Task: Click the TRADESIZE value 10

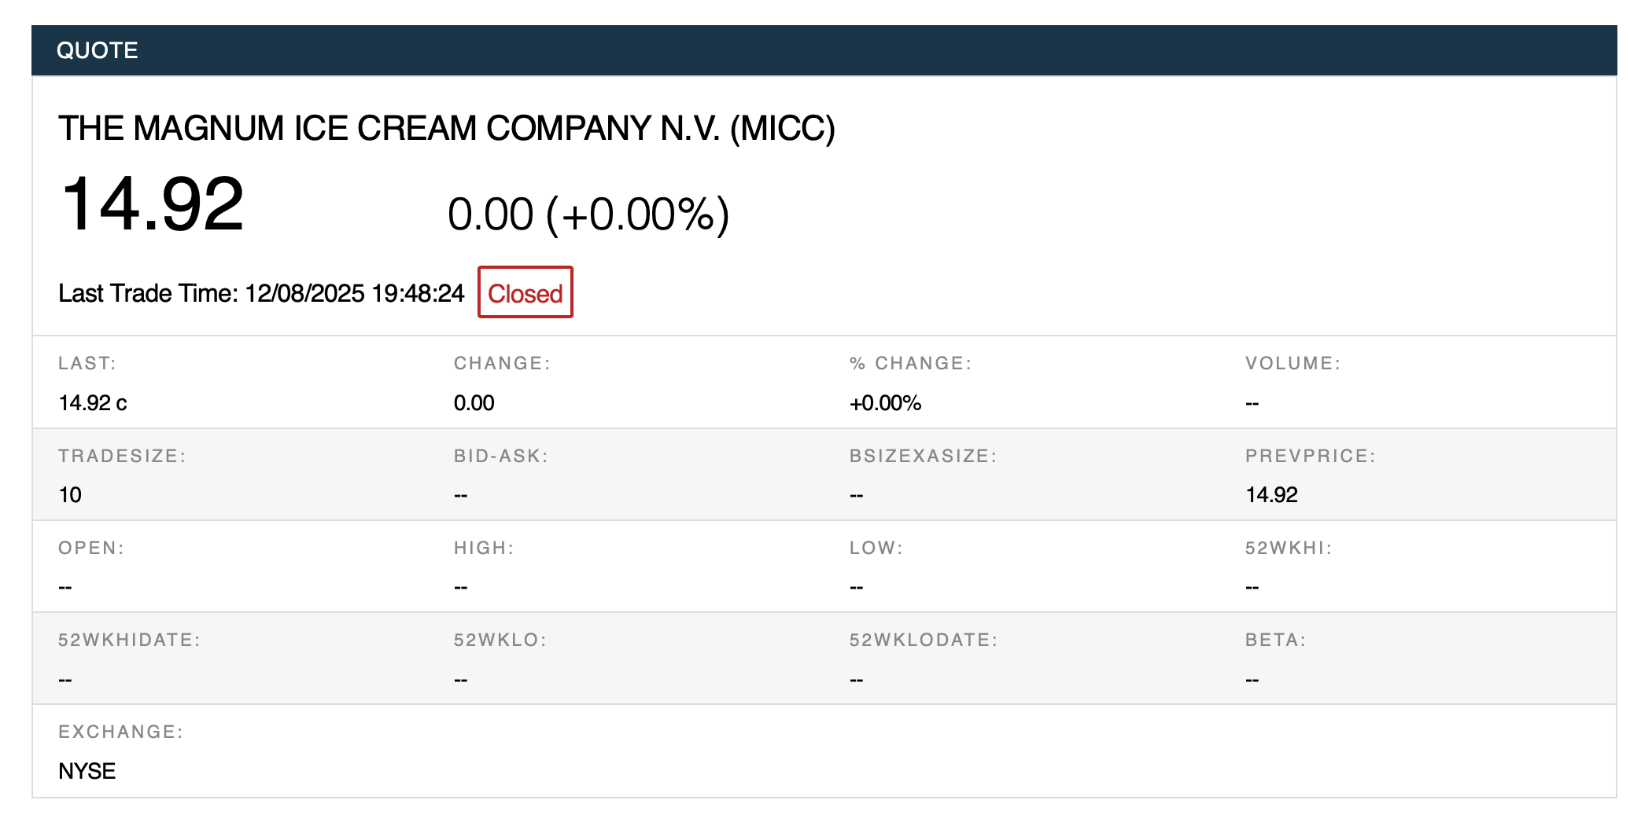Action: pos(70,495)
